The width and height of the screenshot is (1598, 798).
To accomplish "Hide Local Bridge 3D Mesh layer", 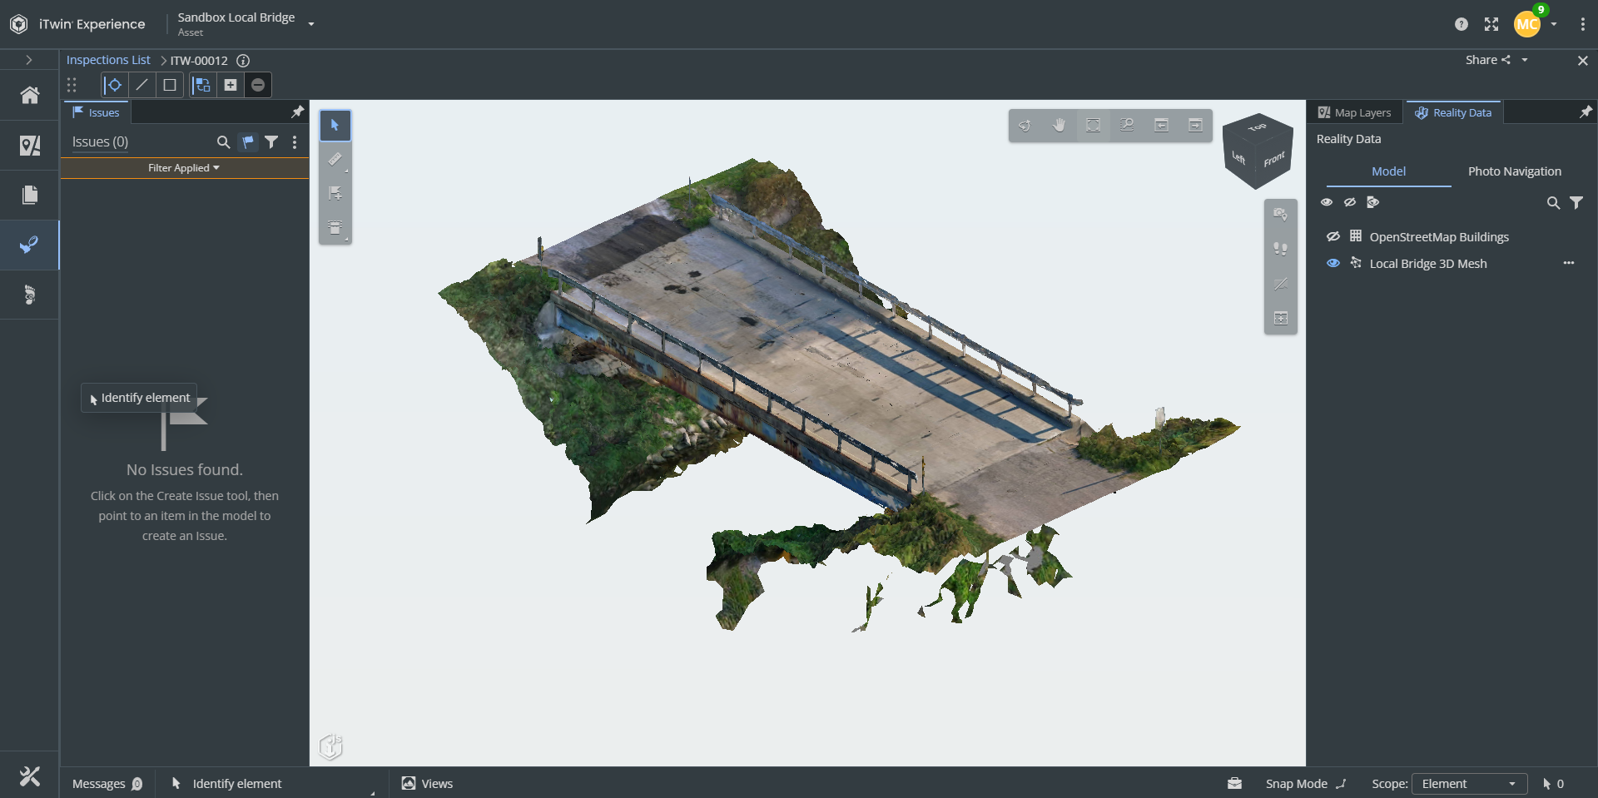I will pos(1333,264).
